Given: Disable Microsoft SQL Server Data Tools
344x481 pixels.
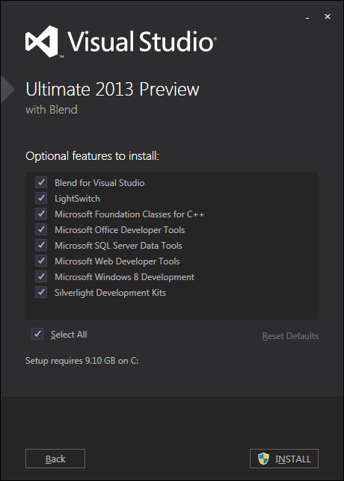Looking at the screenshot, I should [x=41, y=245].
